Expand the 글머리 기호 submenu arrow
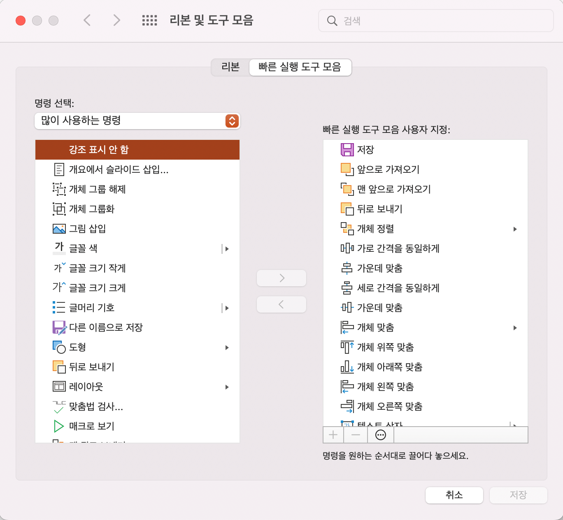This screenshot has height=520, width=563. pyautogui.click(x=227, y=308)
